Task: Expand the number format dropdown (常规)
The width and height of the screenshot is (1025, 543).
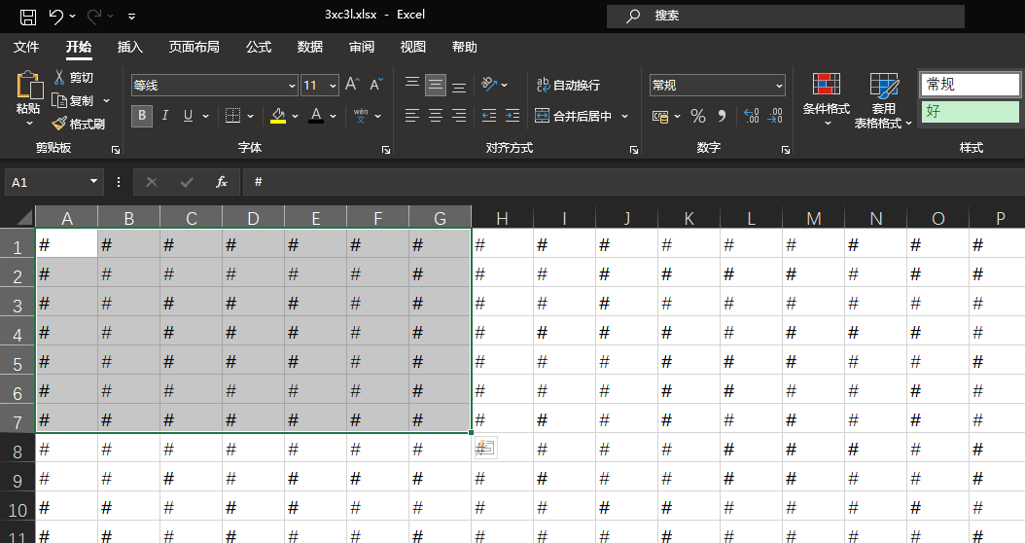Action: pos(779,86)
